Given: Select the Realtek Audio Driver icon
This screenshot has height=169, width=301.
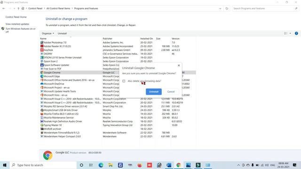Looking at the screenshot, I should [x=42, y=121].
